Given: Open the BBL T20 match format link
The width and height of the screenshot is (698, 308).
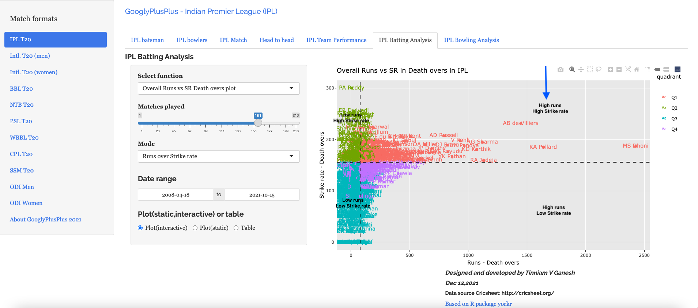Looking at the screenshot, I should pyautogui.click(x=21, y=89).
